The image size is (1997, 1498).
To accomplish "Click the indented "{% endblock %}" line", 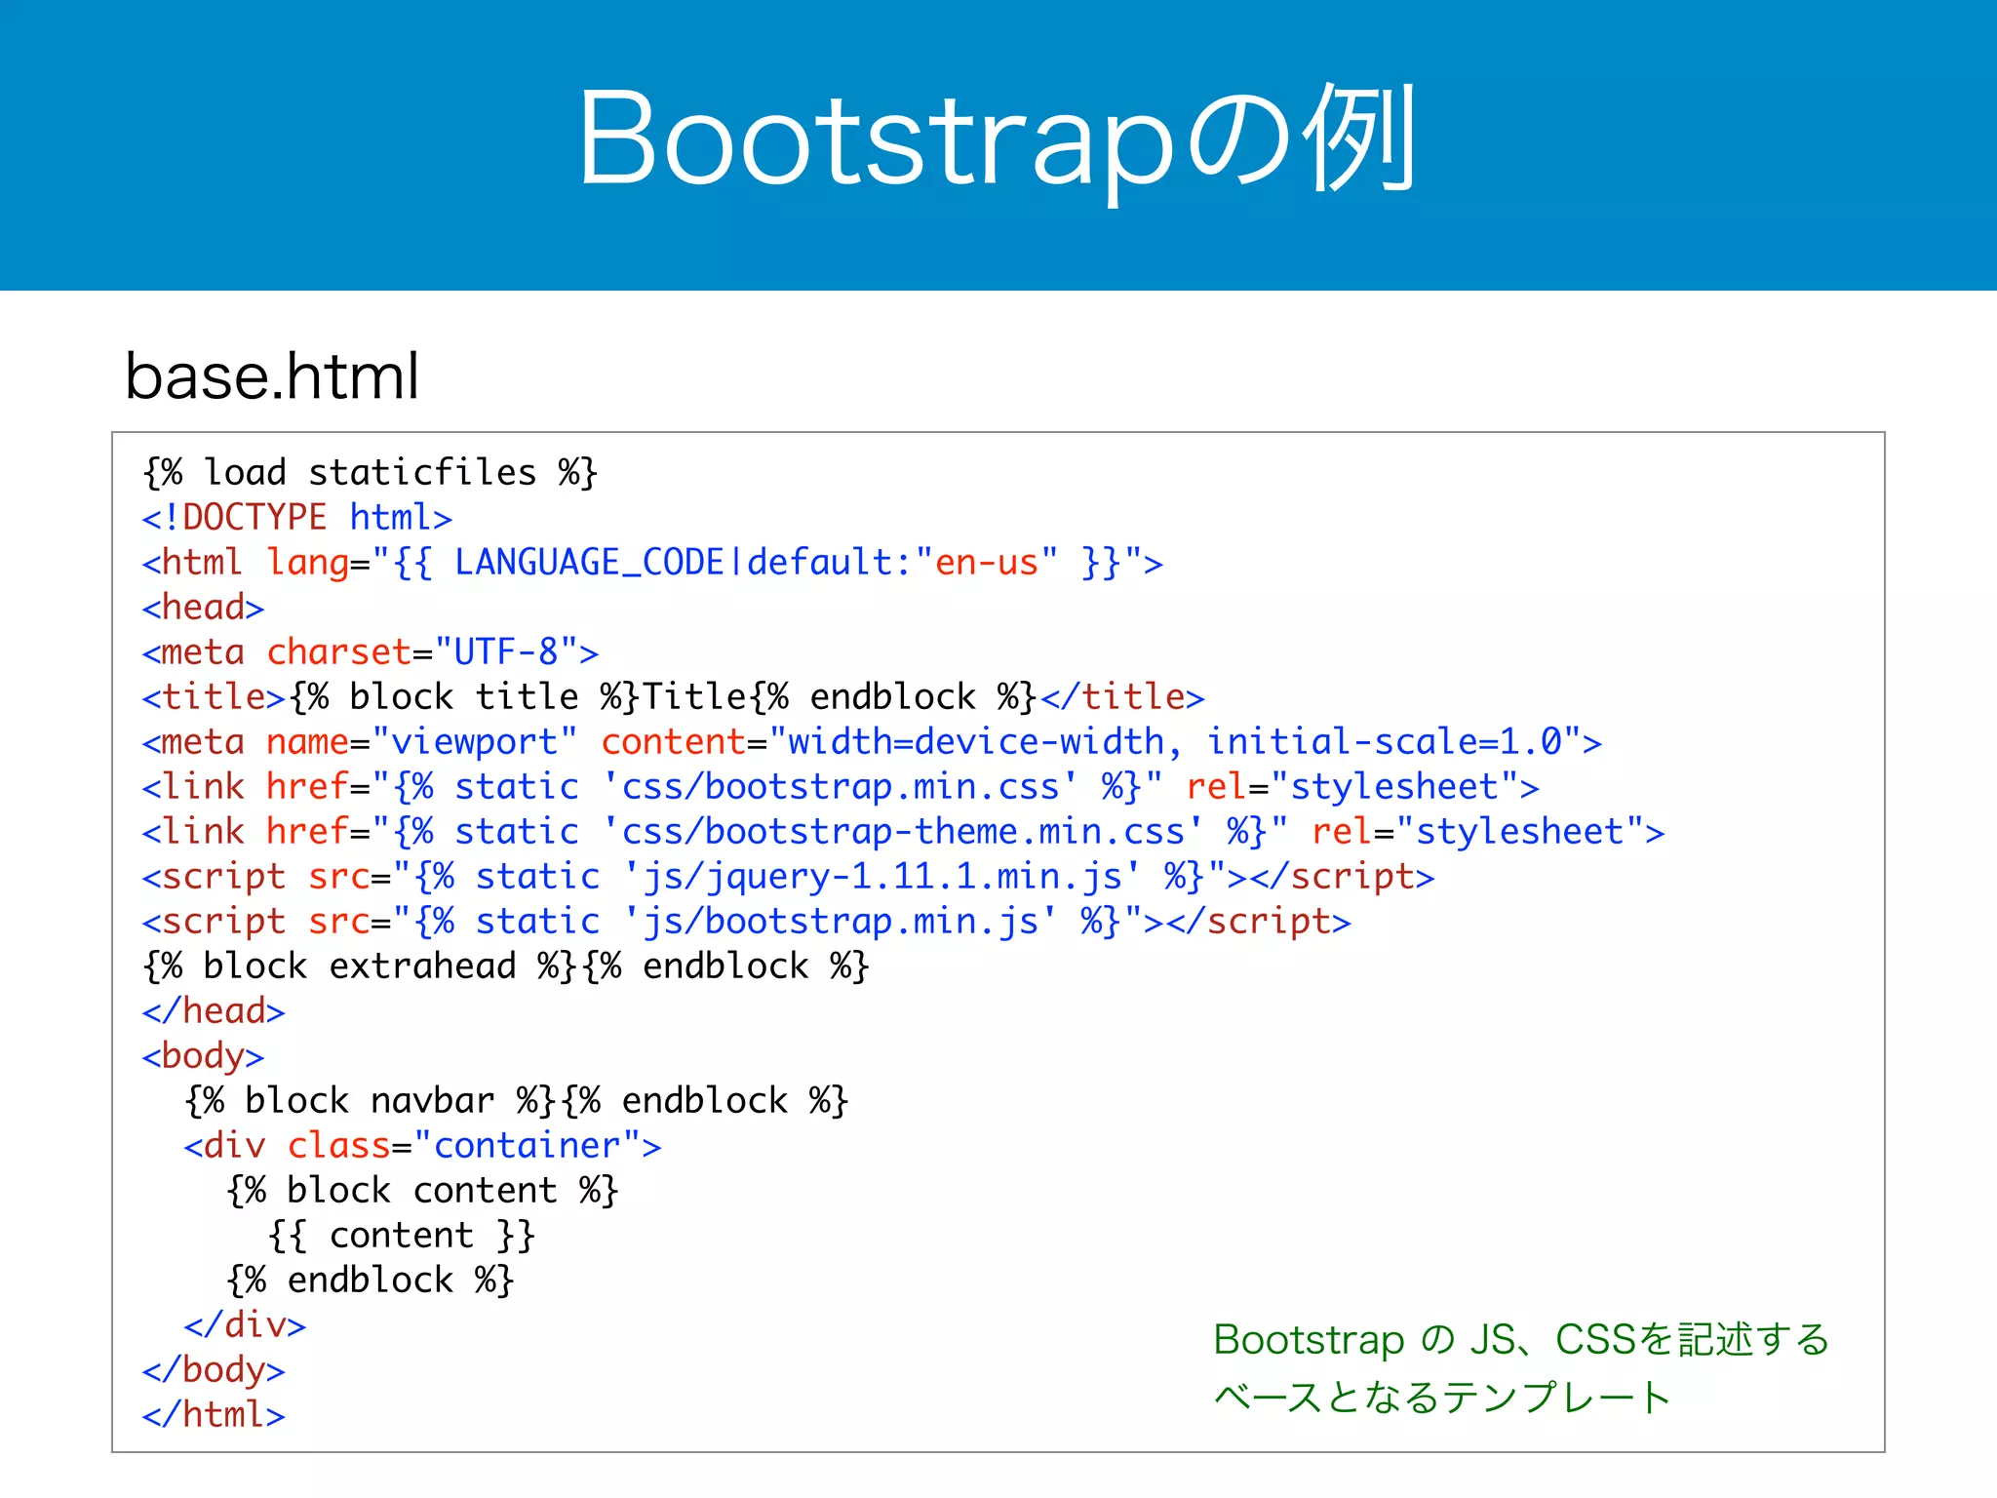I will [x=370, y=1281].
